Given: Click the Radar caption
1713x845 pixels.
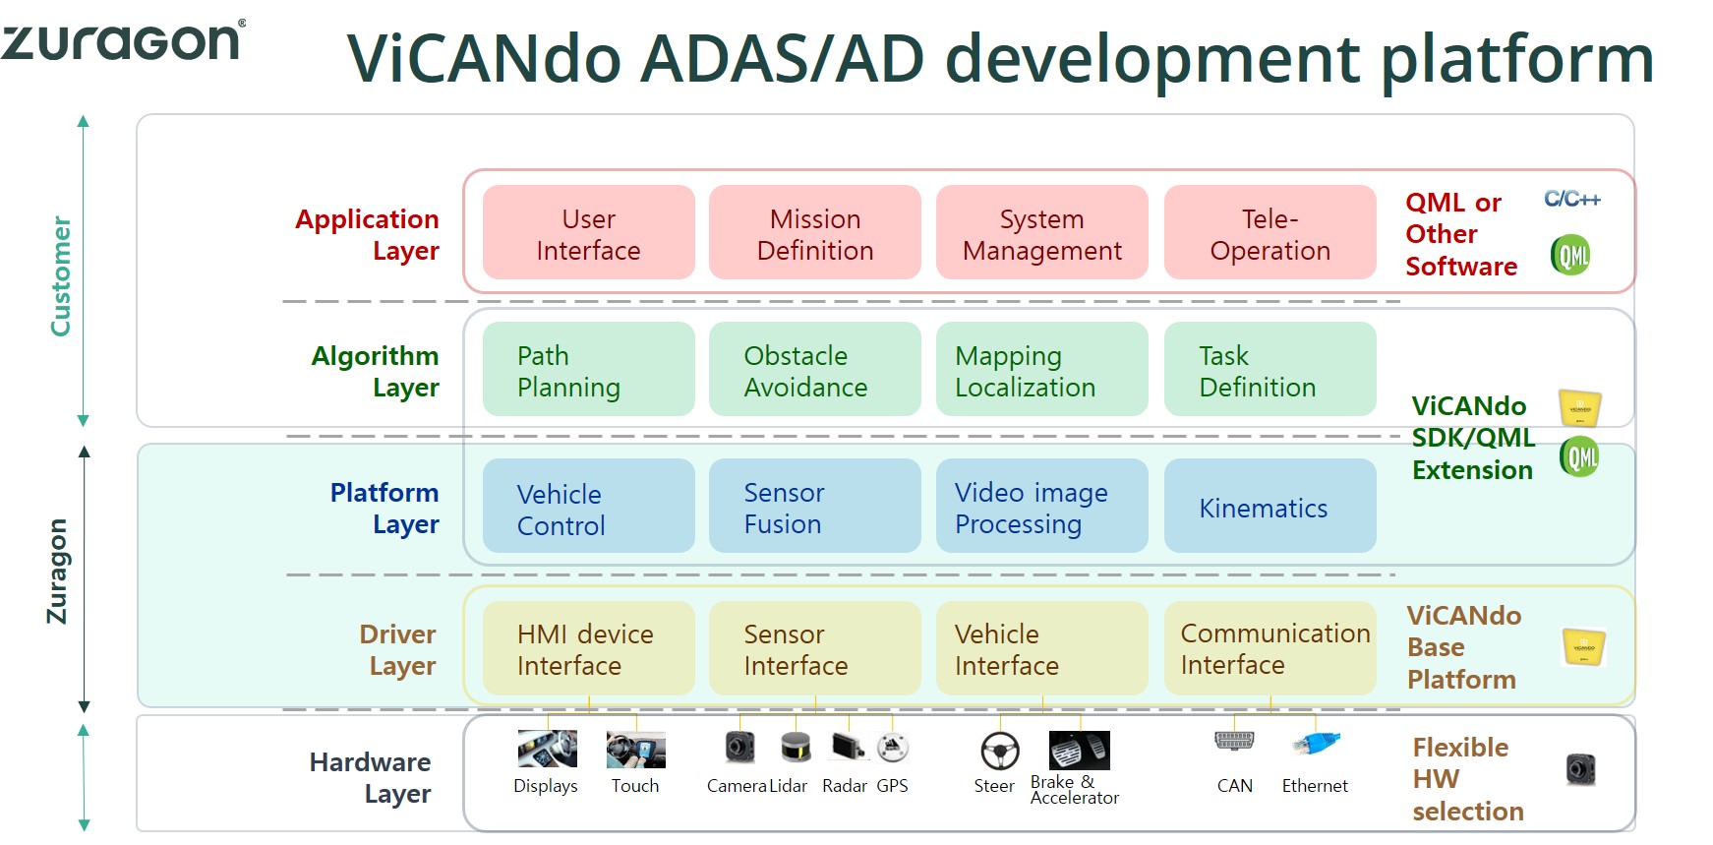Looking at the screenshot, I should [x=845, y=786].
